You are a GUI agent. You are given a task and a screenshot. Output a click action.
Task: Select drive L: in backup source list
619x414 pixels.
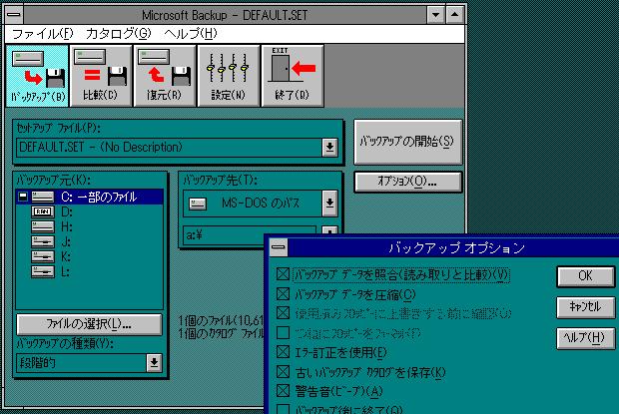(x=89, y=271)
